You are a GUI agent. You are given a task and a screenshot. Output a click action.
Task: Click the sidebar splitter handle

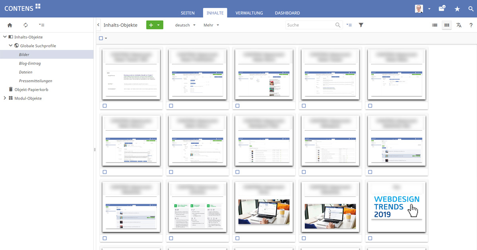coord(95,150)
